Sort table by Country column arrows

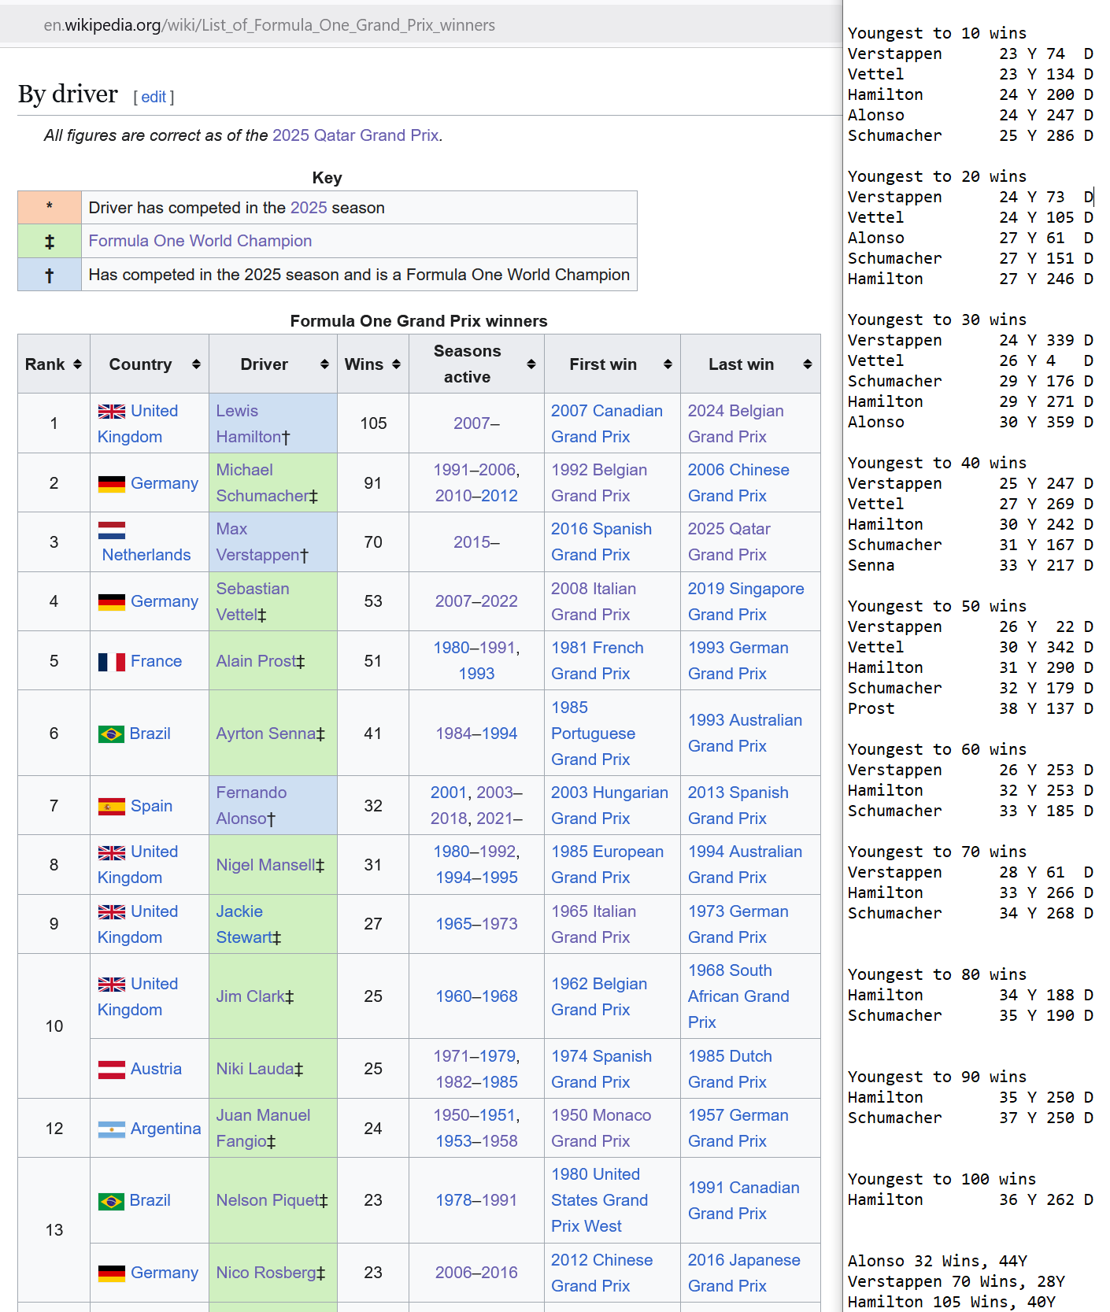pos(196,364)
